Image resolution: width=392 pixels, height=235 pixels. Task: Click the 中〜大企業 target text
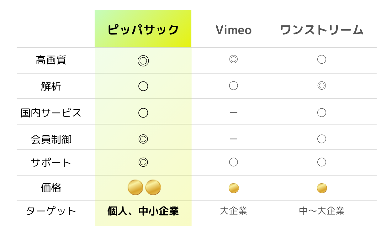click(322, 211)
